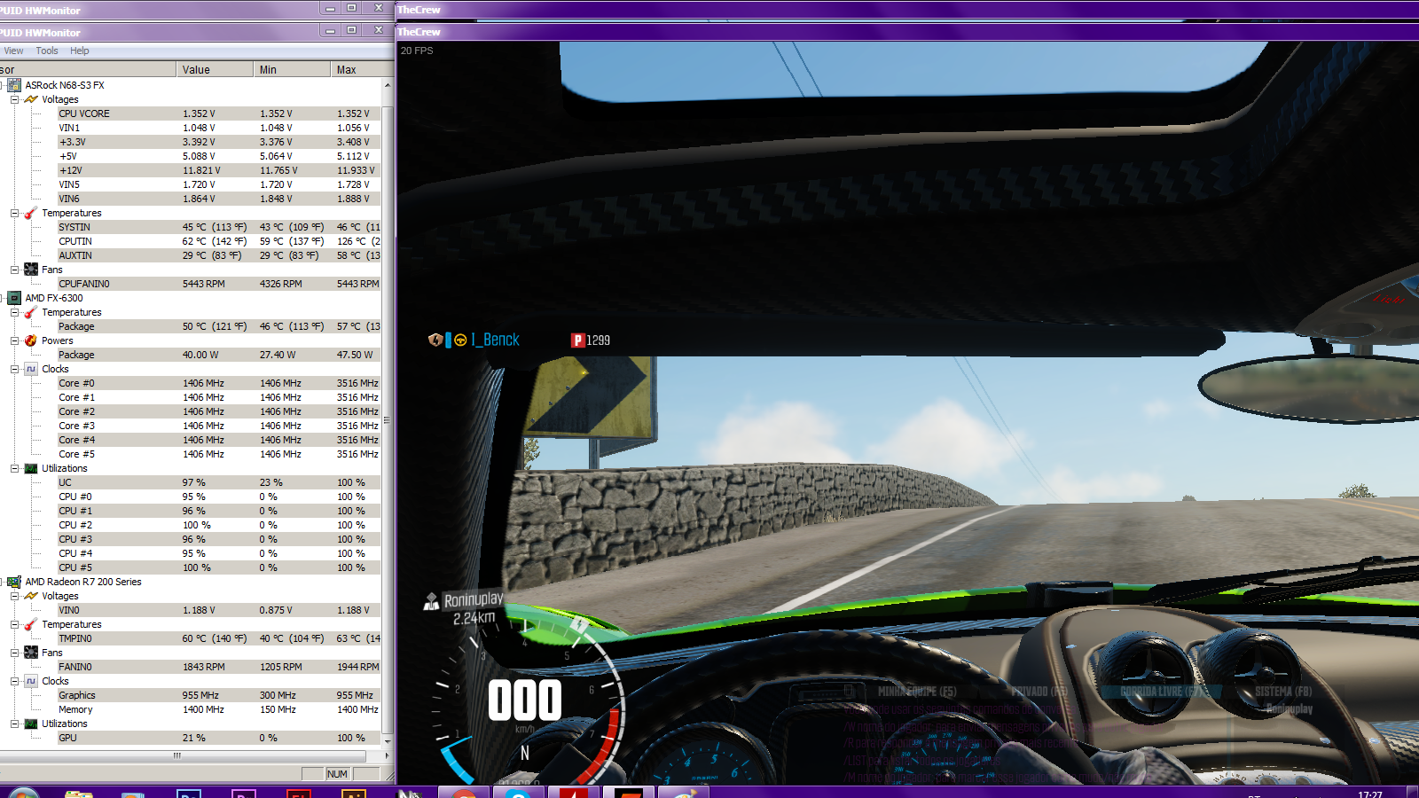Select the CPUFANIN0 fan row

[x=219, y=284]
